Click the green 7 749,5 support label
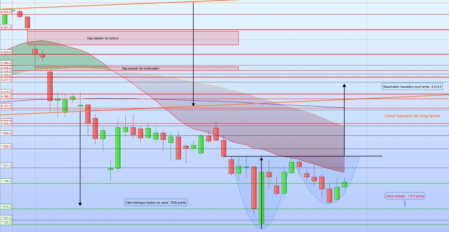The height and width of the screenshot is (232, 449). tap(6, 181)
